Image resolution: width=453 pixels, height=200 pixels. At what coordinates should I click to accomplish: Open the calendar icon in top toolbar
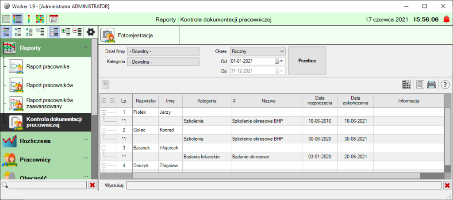(54, 19)
